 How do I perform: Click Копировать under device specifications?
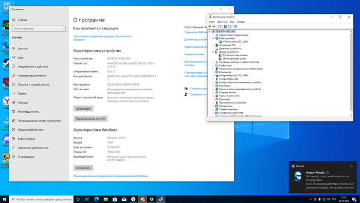pyautogui.click(x=83, y=109)
